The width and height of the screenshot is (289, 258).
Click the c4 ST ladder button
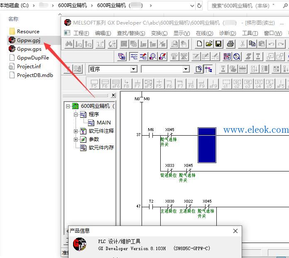[x=259, y=84]
